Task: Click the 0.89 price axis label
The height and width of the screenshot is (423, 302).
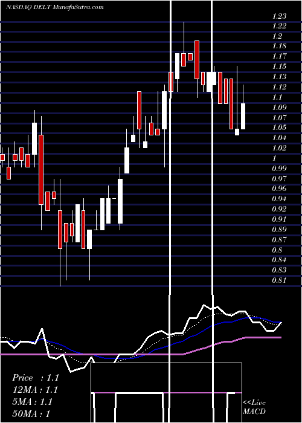Action: point(279,230)
